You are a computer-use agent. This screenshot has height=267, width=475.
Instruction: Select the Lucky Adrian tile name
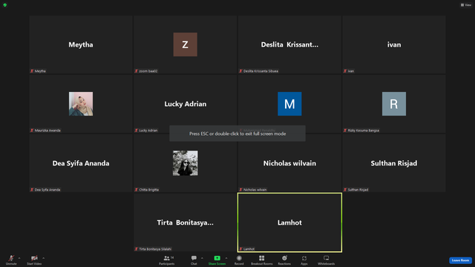(x=185, y=104)
